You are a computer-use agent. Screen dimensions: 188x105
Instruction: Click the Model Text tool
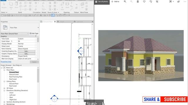43,3
